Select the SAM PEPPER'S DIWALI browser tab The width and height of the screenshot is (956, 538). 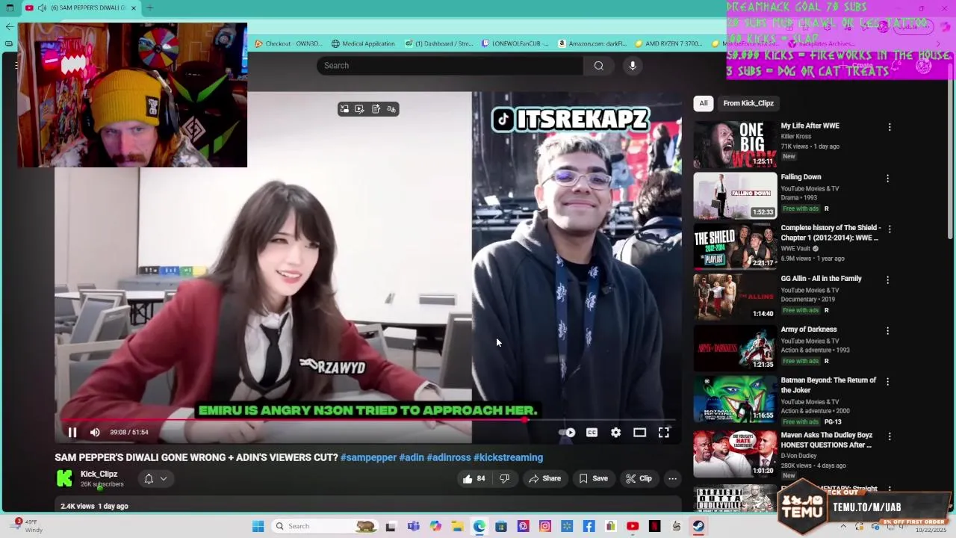[x=81, y=8]
